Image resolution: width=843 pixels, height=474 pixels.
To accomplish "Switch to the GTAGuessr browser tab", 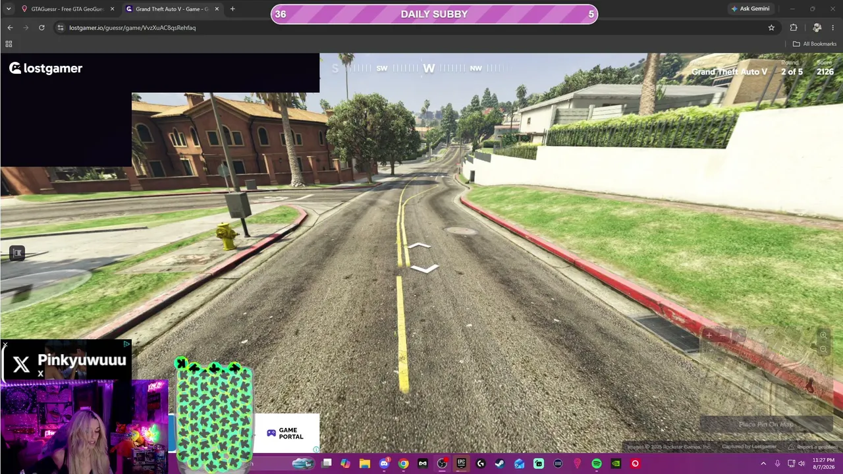I will tap(68, 9).
